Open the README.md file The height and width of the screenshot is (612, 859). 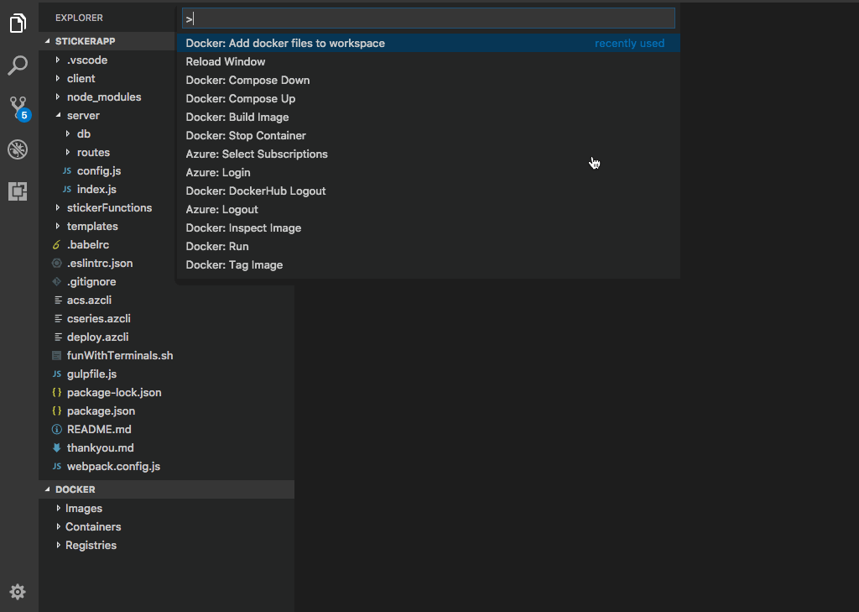coord(99,429)
